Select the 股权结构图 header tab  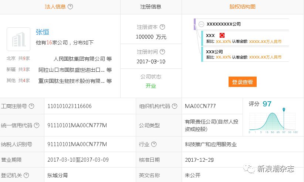click(x=243, y=7)
